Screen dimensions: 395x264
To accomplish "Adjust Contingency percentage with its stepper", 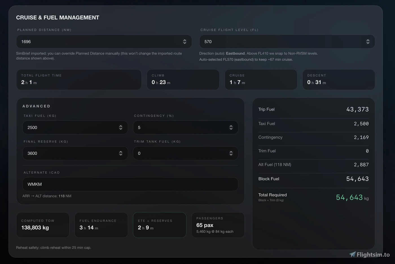I will coord(231,127).
